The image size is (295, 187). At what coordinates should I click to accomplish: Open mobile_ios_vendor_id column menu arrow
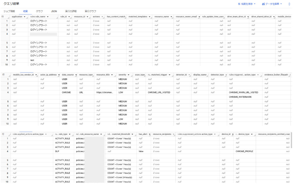[x=36, y=75]
